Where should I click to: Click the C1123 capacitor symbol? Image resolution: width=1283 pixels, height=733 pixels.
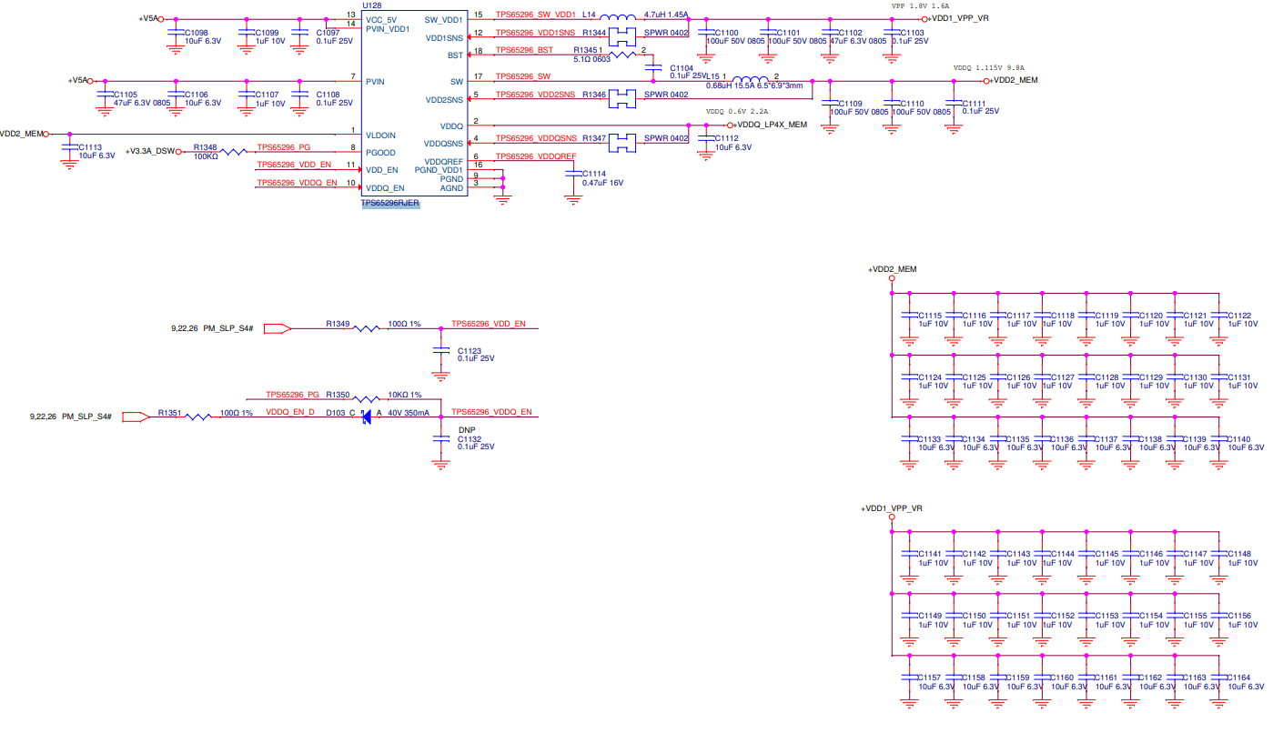[441, 350]
